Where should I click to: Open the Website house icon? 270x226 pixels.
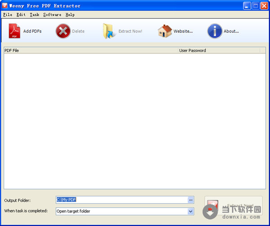click(x=165, y=31)
